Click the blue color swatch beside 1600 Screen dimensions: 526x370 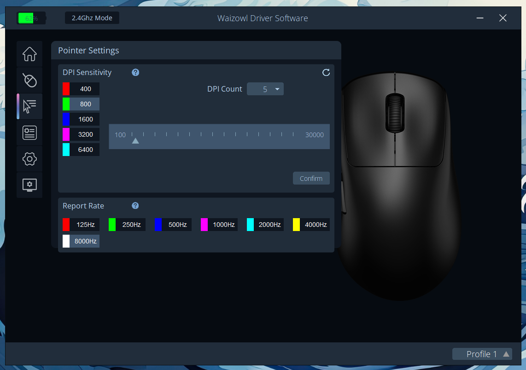[66, 119]
